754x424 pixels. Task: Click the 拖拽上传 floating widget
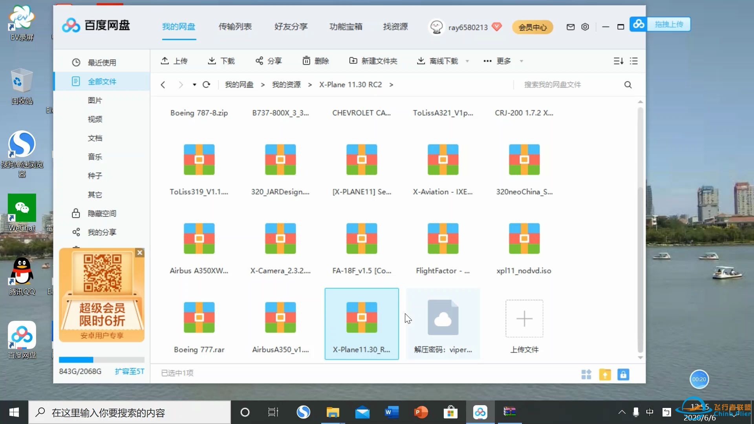(x=660, y=24)
